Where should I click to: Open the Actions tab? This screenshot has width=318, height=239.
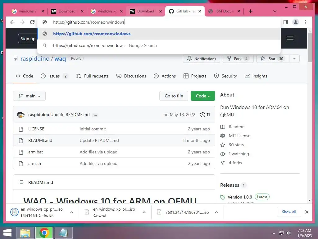point(165,76)
